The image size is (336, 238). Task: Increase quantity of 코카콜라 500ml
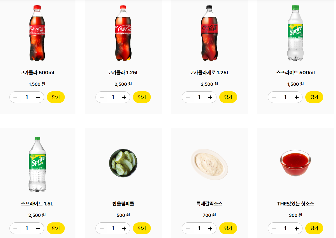tap(38, 97)
